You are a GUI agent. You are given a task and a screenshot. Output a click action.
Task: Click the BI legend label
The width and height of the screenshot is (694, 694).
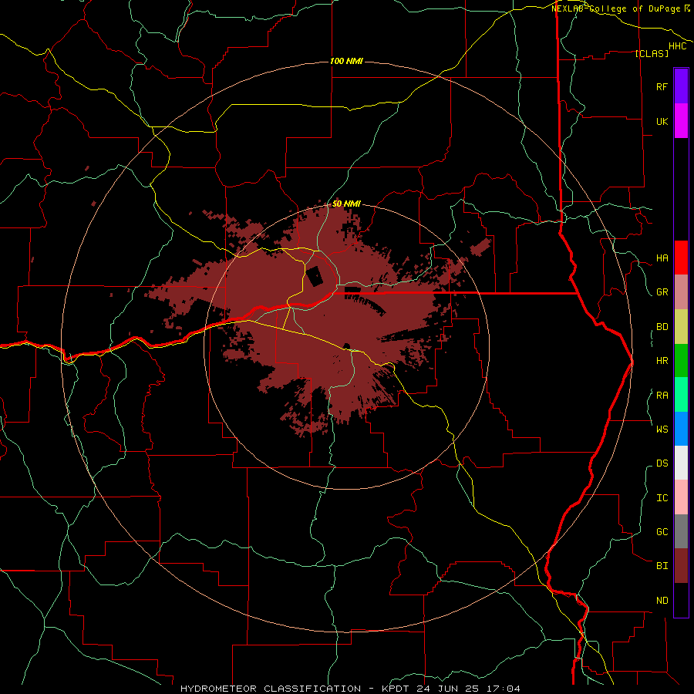(662, 566)
